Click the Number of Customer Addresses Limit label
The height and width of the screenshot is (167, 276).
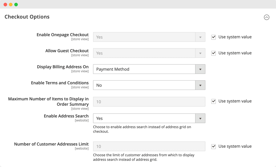(51, 144)
